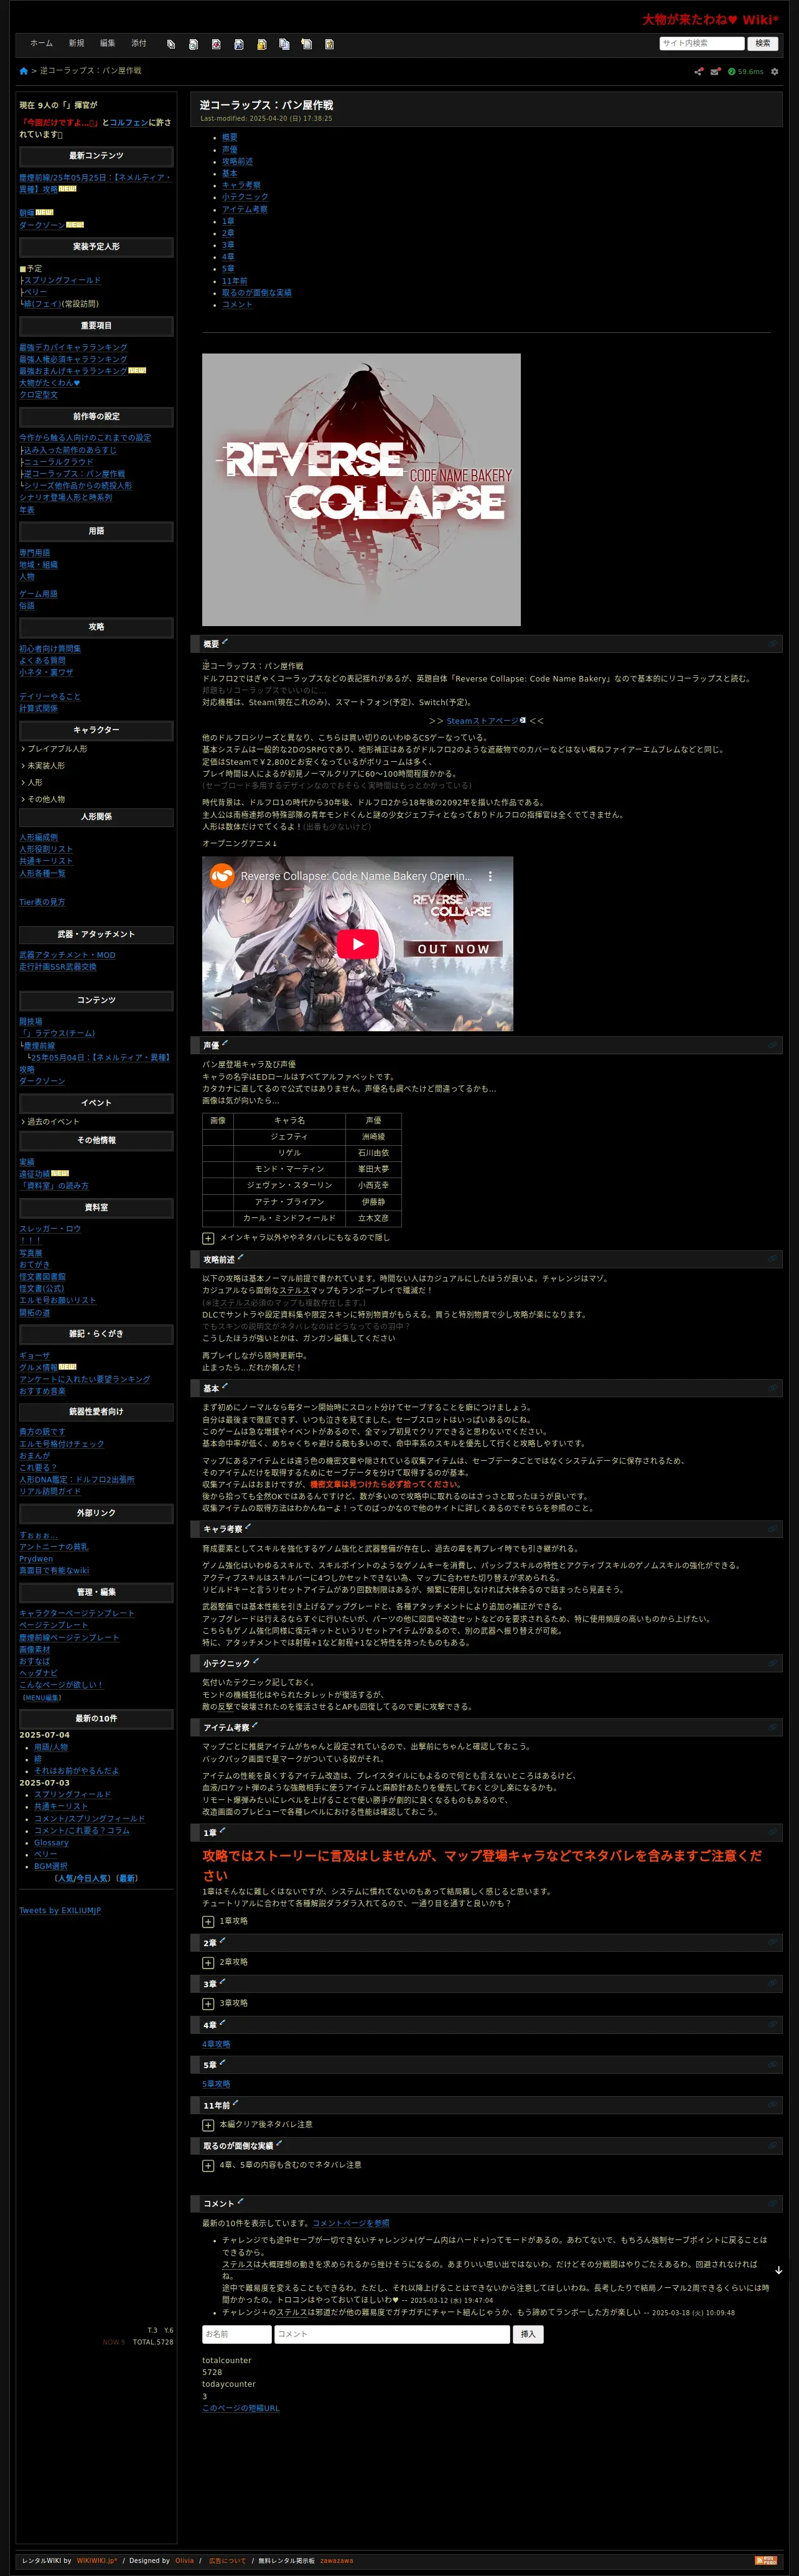Screen dimensions: 799x2576
Task: Open 人形編成例 sidebar link
Action: click(x=38, y=837)
